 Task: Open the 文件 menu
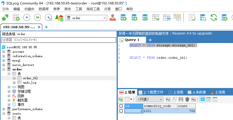click(6, 9)
